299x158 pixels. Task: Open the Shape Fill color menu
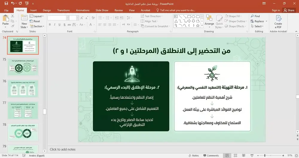click(x=233, y=16)
